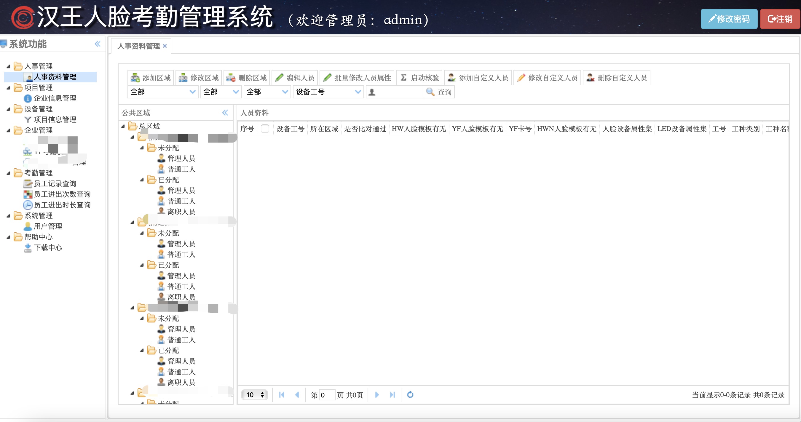Click the 删除区域 icon button
This screenshot has width=801, height=422.
tap(231, 78)
